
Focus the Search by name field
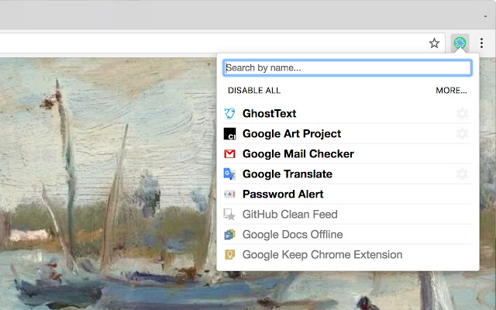(347, 68)
